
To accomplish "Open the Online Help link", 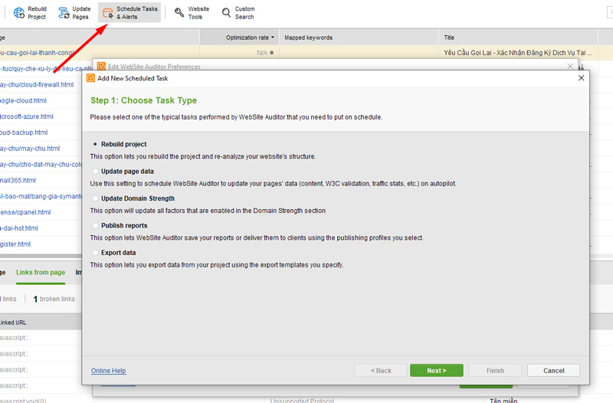I will [x=108, y=371].
